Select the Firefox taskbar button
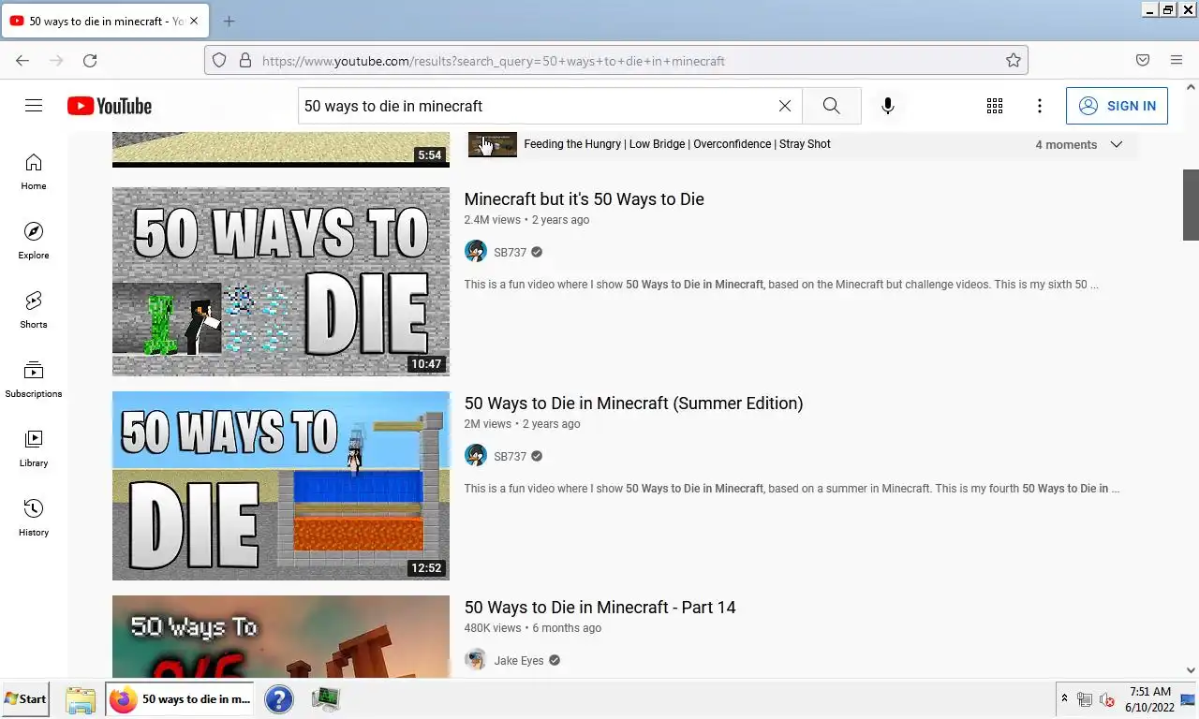The height and width of the screenshot is (719, 1199). coord(180,699)
